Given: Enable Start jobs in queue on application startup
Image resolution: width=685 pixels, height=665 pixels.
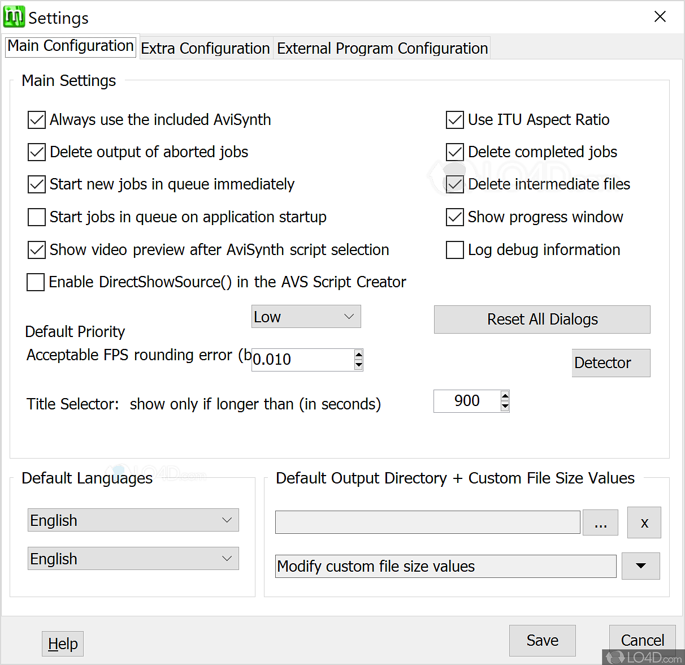Looking at the screenshot, I should coord(37,217).
